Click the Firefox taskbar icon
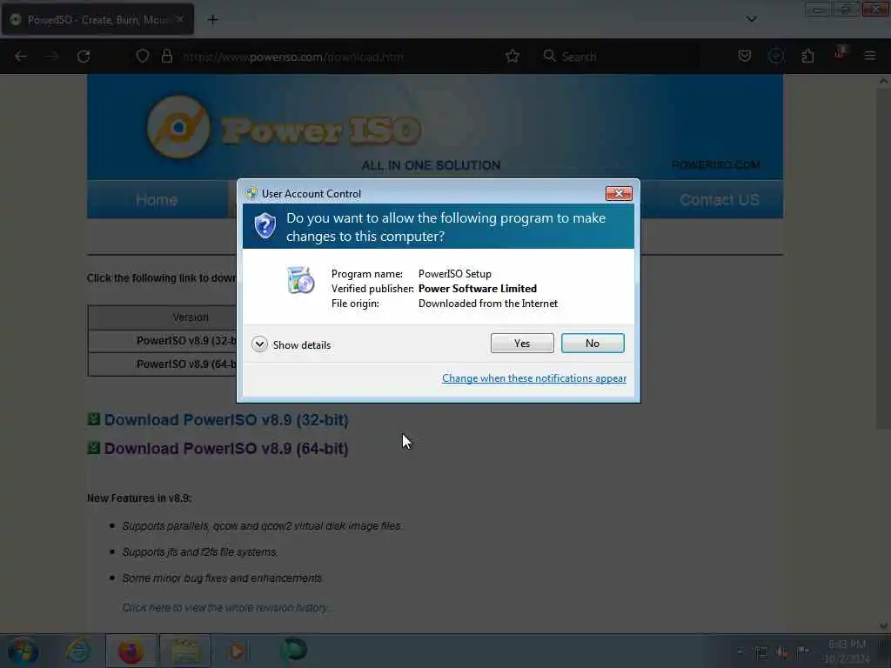This screenshot has height=668, width=891. (x=131, y=651)
